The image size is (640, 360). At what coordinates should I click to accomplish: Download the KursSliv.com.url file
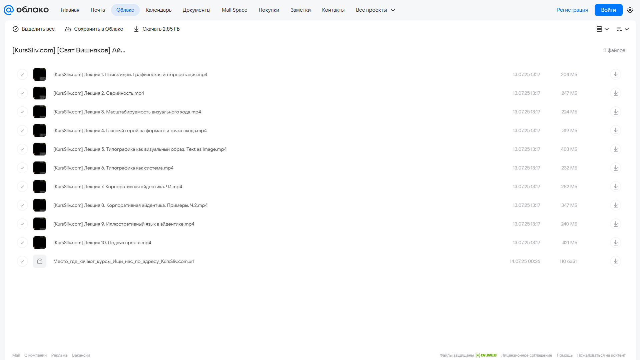pyautogui.click(x=615, y=261)
